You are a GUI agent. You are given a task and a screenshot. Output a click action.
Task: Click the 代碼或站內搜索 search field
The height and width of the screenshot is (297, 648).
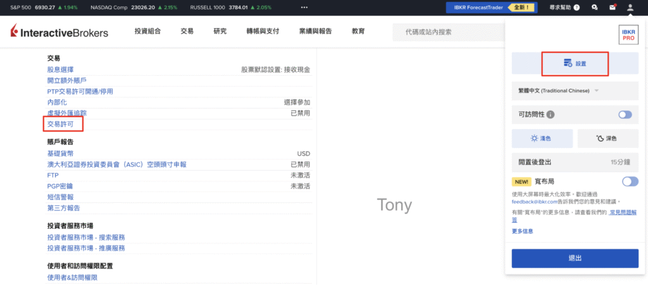tap(449, 32)
